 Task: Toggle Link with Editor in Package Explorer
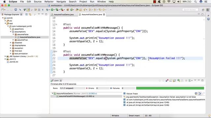click(30, 14)
